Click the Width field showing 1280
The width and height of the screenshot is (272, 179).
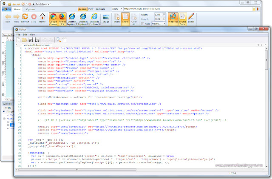(x=159, y=14)
